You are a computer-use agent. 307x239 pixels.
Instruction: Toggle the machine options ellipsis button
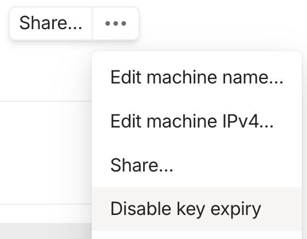coord(116,23)
